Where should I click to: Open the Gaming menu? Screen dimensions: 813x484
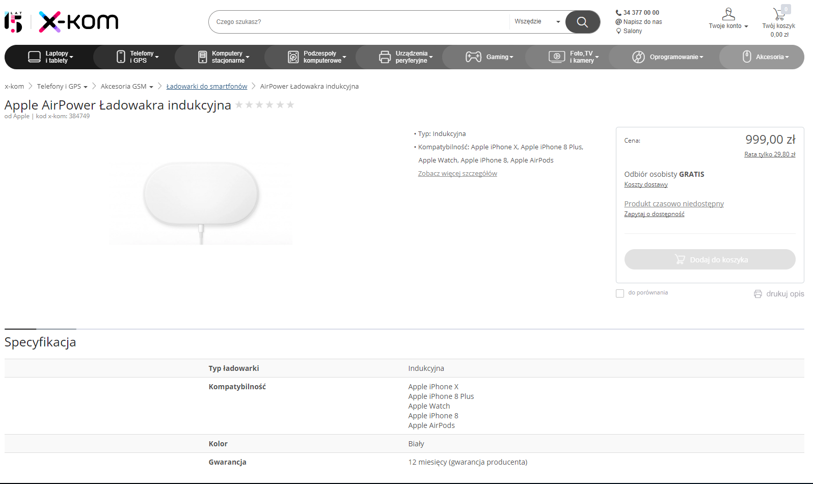pos(490,57)
